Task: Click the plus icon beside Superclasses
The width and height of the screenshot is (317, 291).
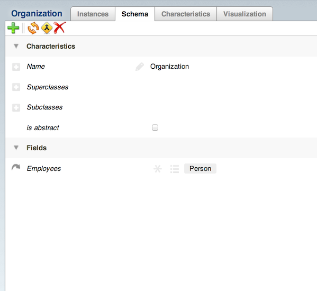Action: click(16, 87)
